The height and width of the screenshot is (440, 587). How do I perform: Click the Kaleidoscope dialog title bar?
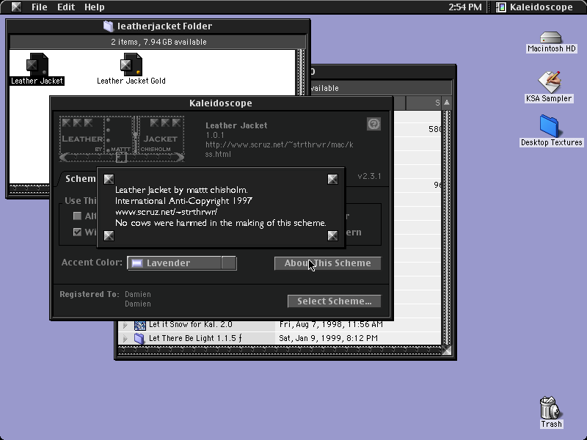(x=221, y=103)
